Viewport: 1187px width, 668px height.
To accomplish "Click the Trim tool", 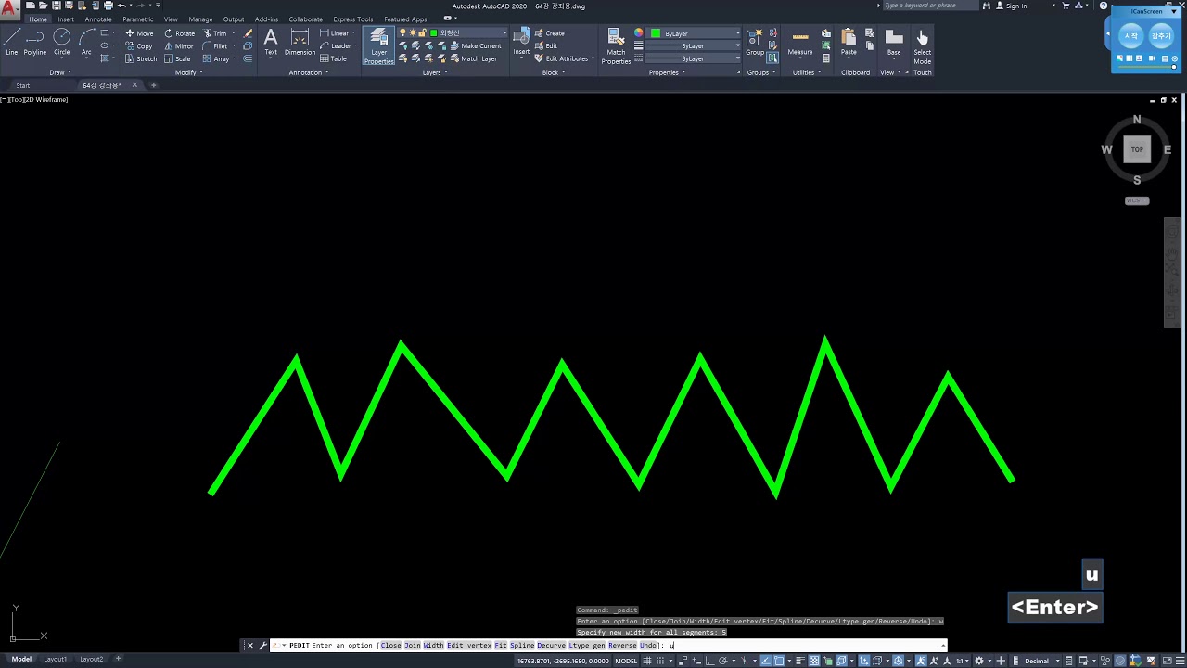I will click(215, 33).
